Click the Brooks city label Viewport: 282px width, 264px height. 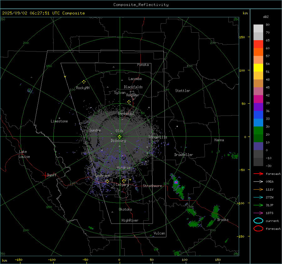click(x=223, y=220)
